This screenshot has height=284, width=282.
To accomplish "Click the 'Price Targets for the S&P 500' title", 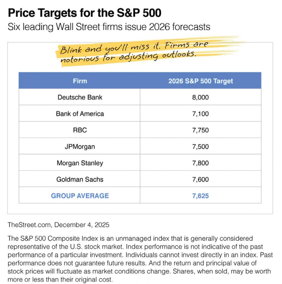I will pyautogui.click(x=84, y=13).
